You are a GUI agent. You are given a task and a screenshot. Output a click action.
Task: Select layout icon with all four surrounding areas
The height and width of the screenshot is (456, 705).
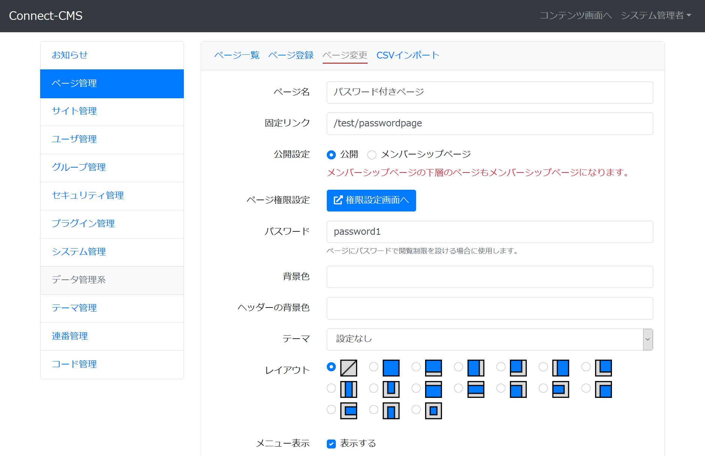433,411
